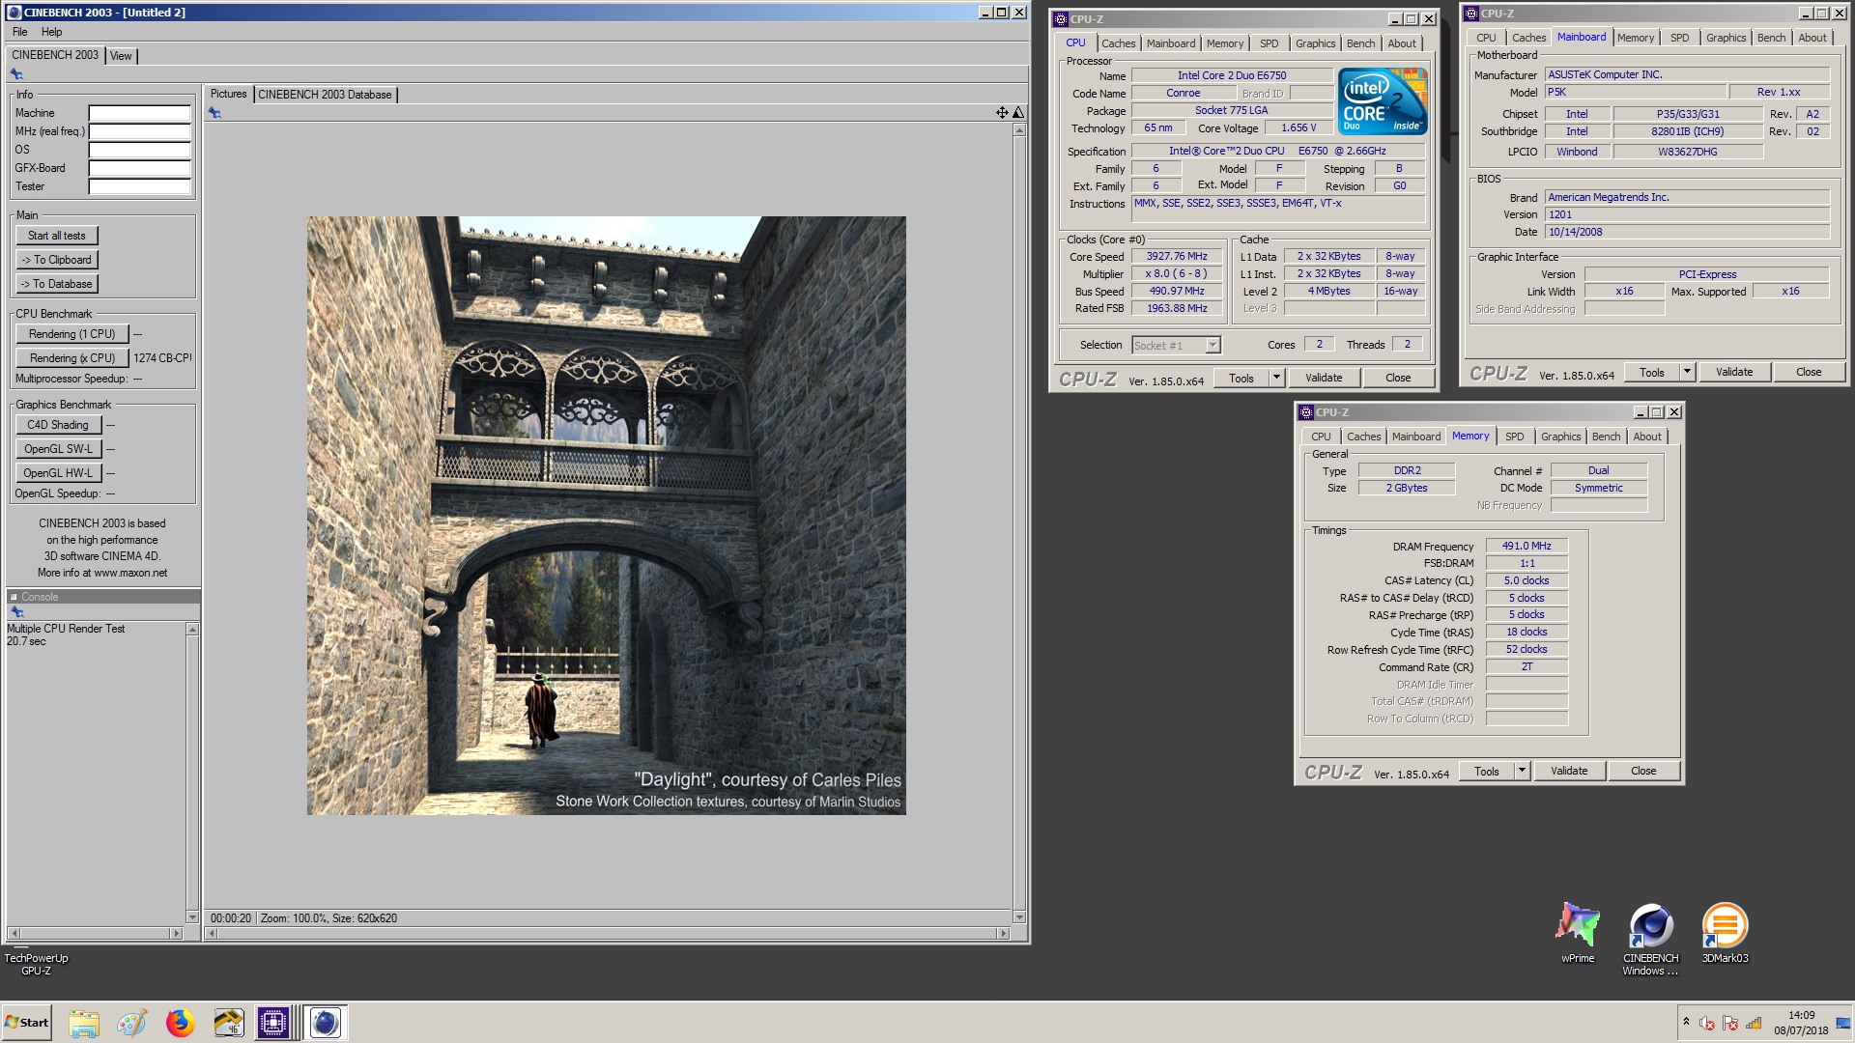Open Bench tab in CPU-Z CPU window

pyautogui.click(x=1360, y=43)
